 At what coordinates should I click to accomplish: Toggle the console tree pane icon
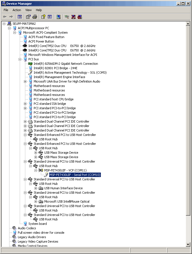(x=20, y=17)
